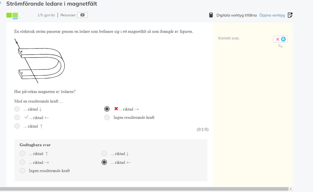Viewport: 313px width, 192px height.
Task: Open the unanswered third question box
Action: coord(21,15)
